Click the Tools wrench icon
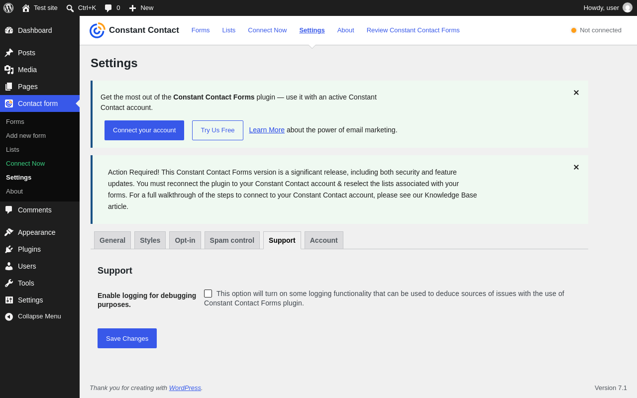The image size is (637, 398). pyautogui.click(x=9, y=283)
